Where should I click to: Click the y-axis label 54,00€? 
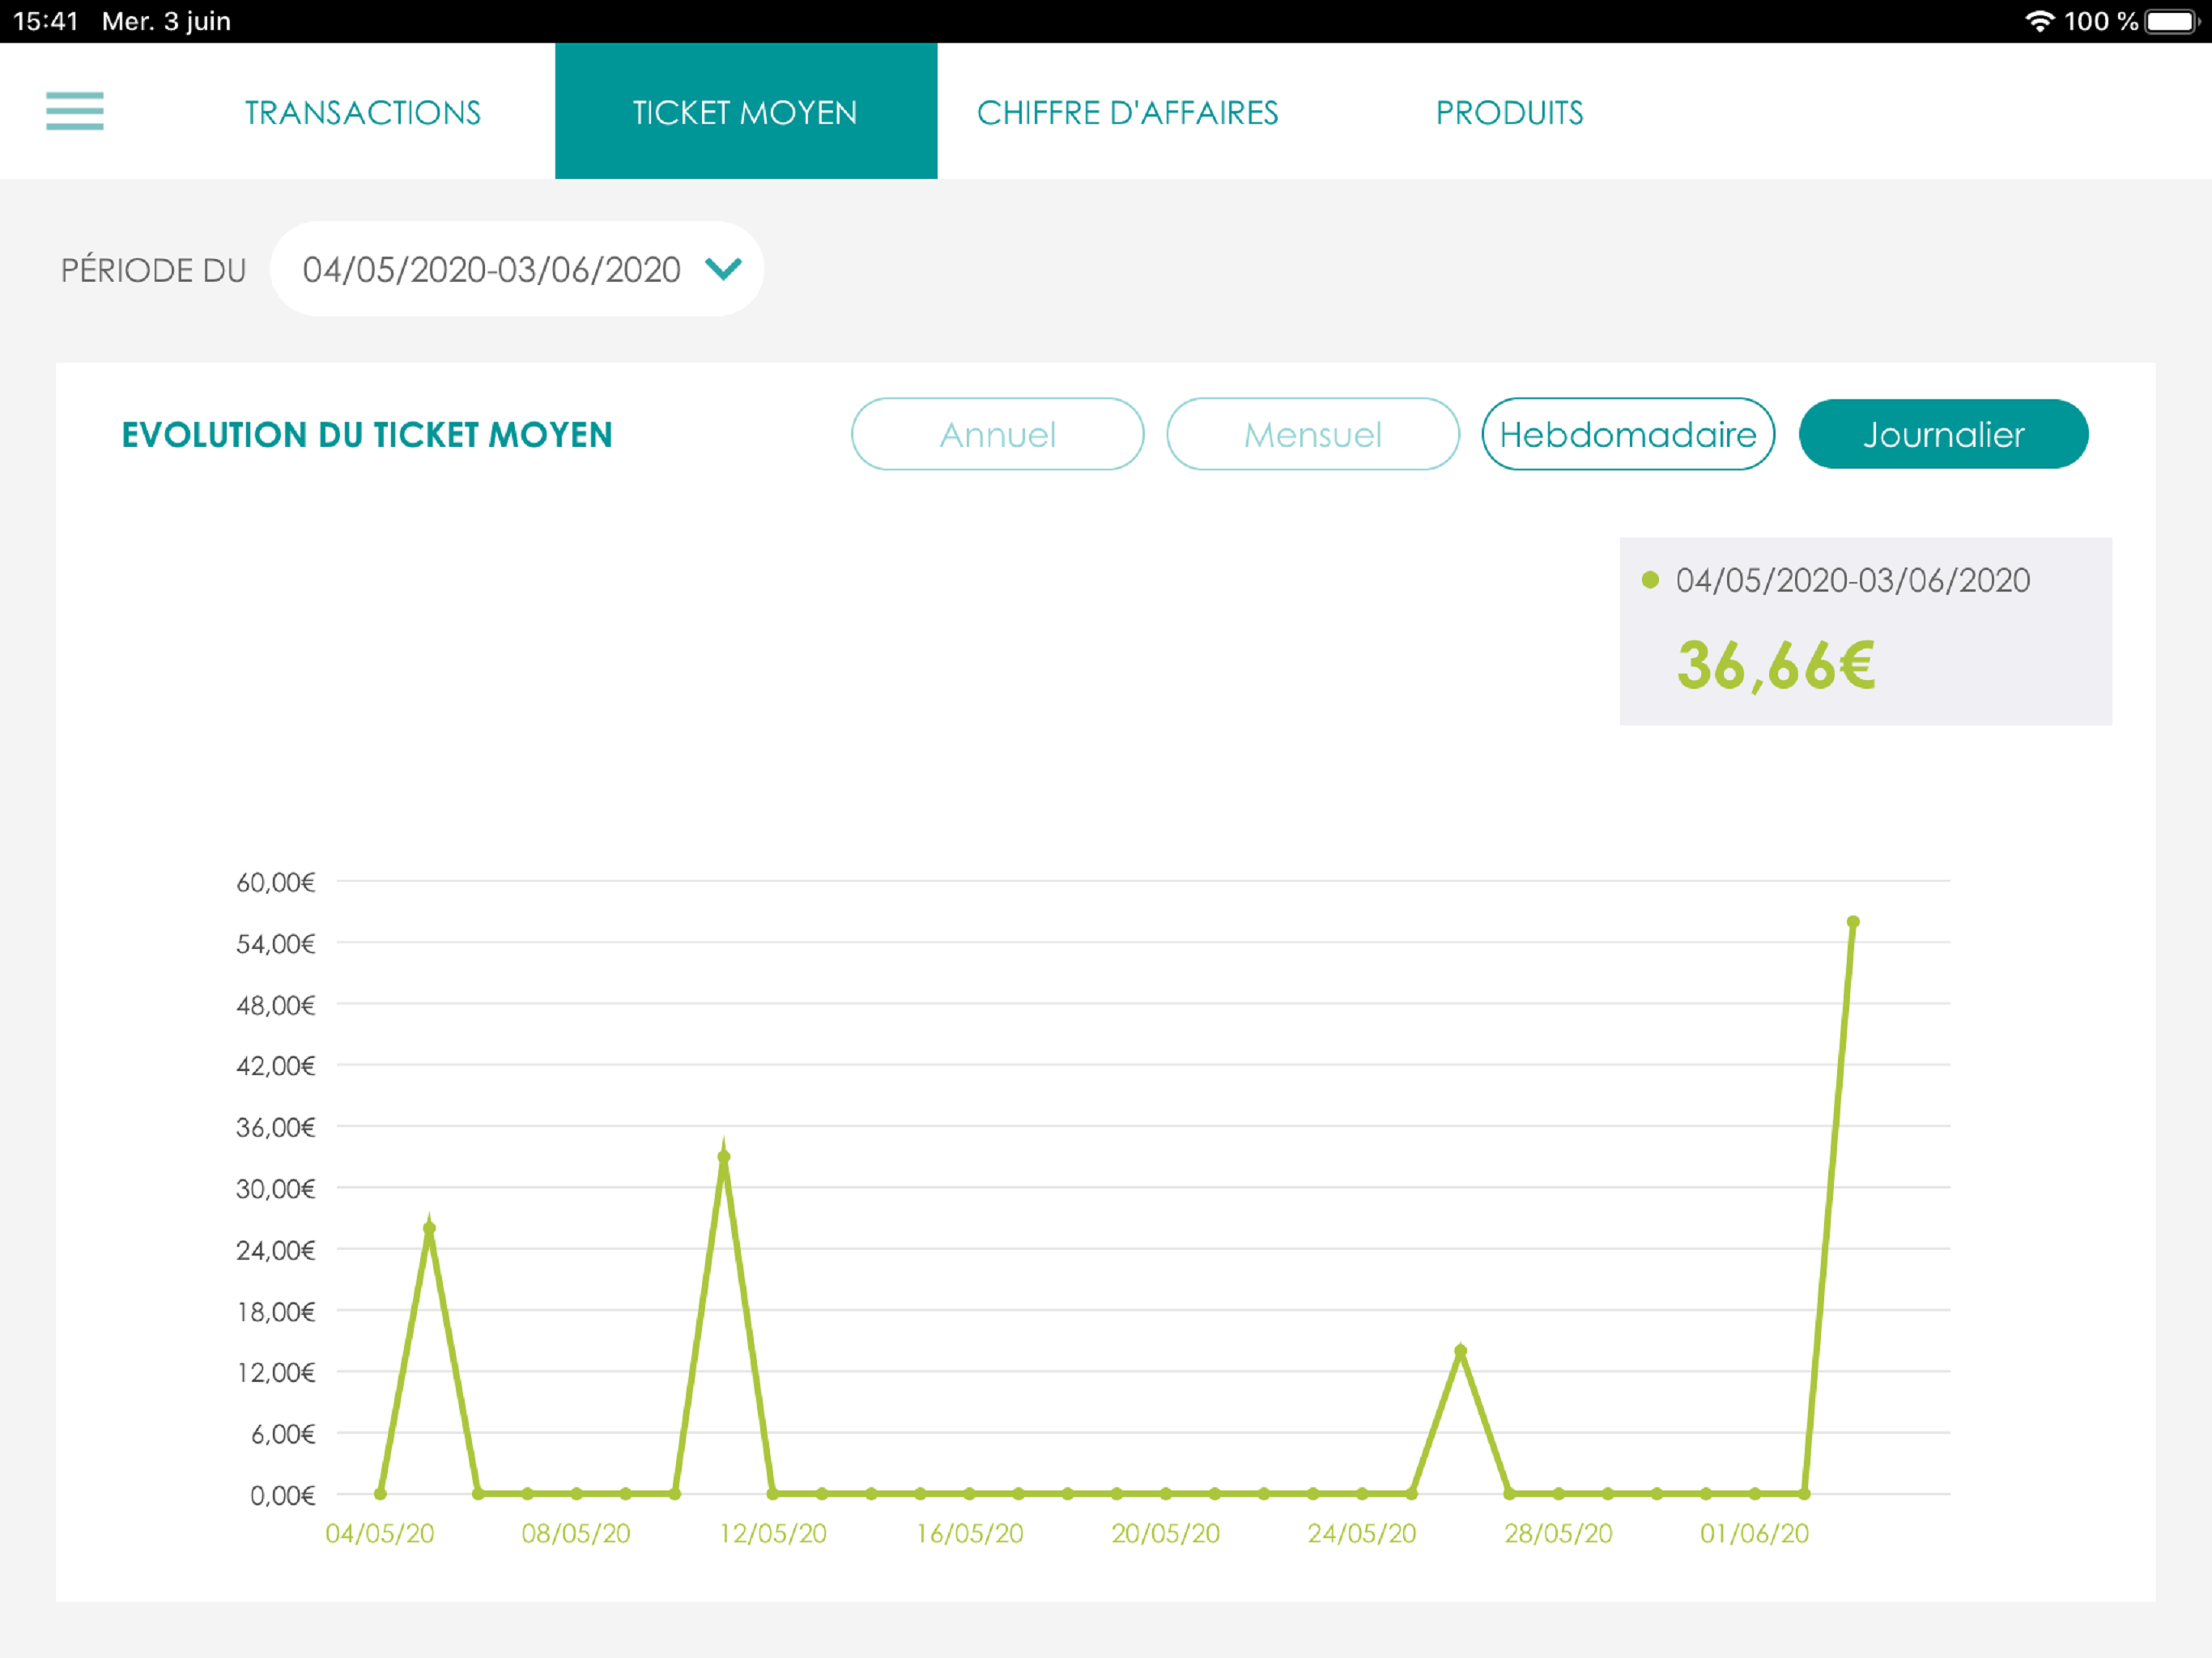[276, 943]
